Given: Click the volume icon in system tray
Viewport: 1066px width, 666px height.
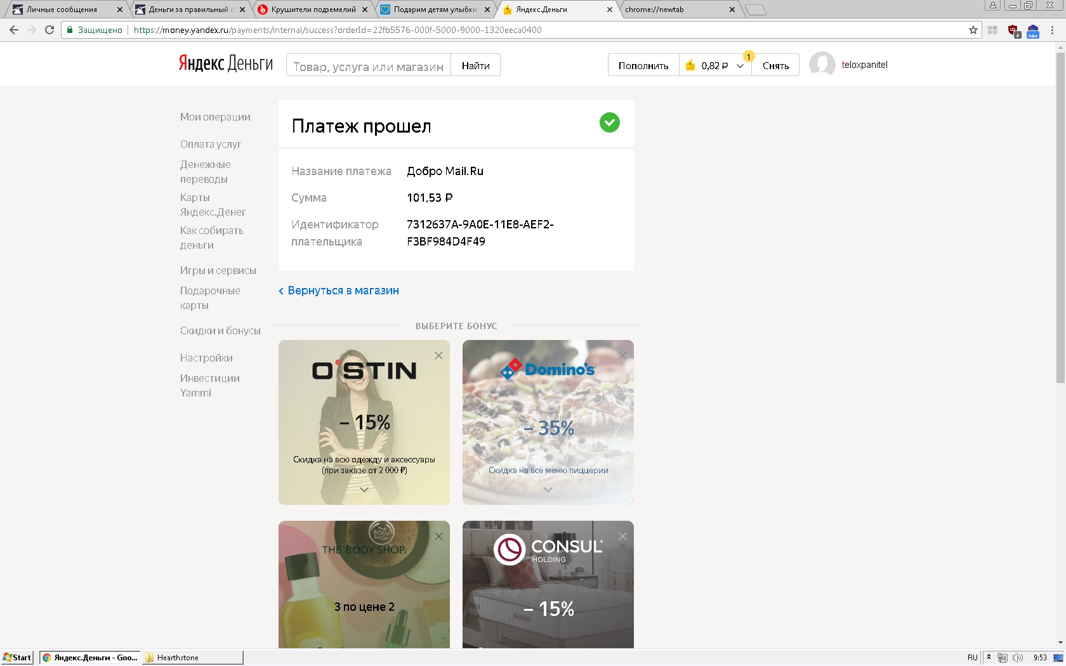Looking at the screenshot, I should pos(1017,658).
